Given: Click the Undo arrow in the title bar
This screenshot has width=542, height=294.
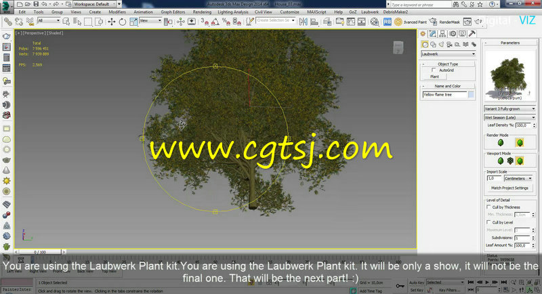Looking at the screenshot, I should tap(44, 4).
